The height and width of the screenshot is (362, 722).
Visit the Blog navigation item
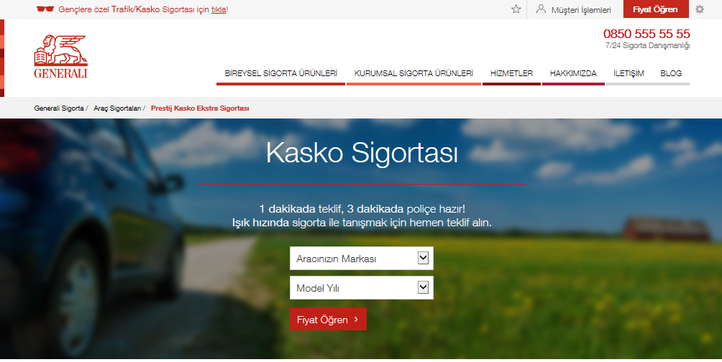(x=670, y=73)
